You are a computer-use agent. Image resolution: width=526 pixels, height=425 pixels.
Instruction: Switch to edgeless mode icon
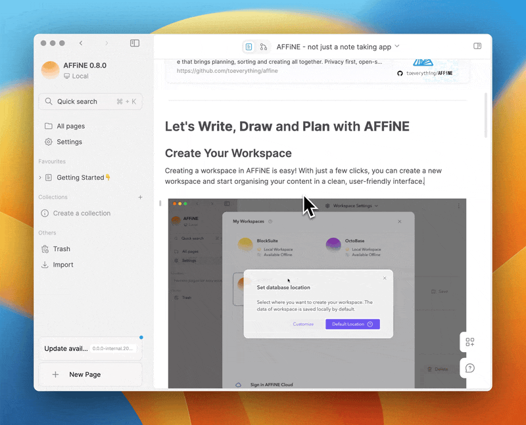pos(264,47)
